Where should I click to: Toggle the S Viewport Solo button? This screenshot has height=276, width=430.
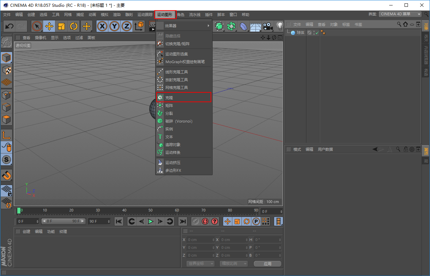6,160
